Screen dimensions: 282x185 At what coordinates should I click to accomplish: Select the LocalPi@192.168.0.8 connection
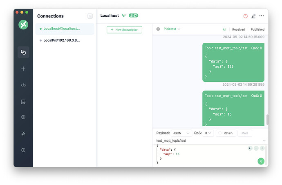(61, 40)
